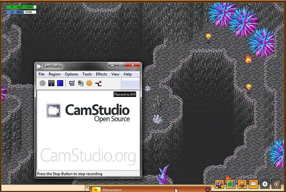Click the CamStudio title bar app icon

39,66
